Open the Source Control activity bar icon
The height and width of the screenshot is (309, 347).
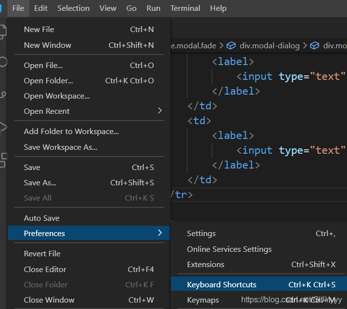click(3, 94)
